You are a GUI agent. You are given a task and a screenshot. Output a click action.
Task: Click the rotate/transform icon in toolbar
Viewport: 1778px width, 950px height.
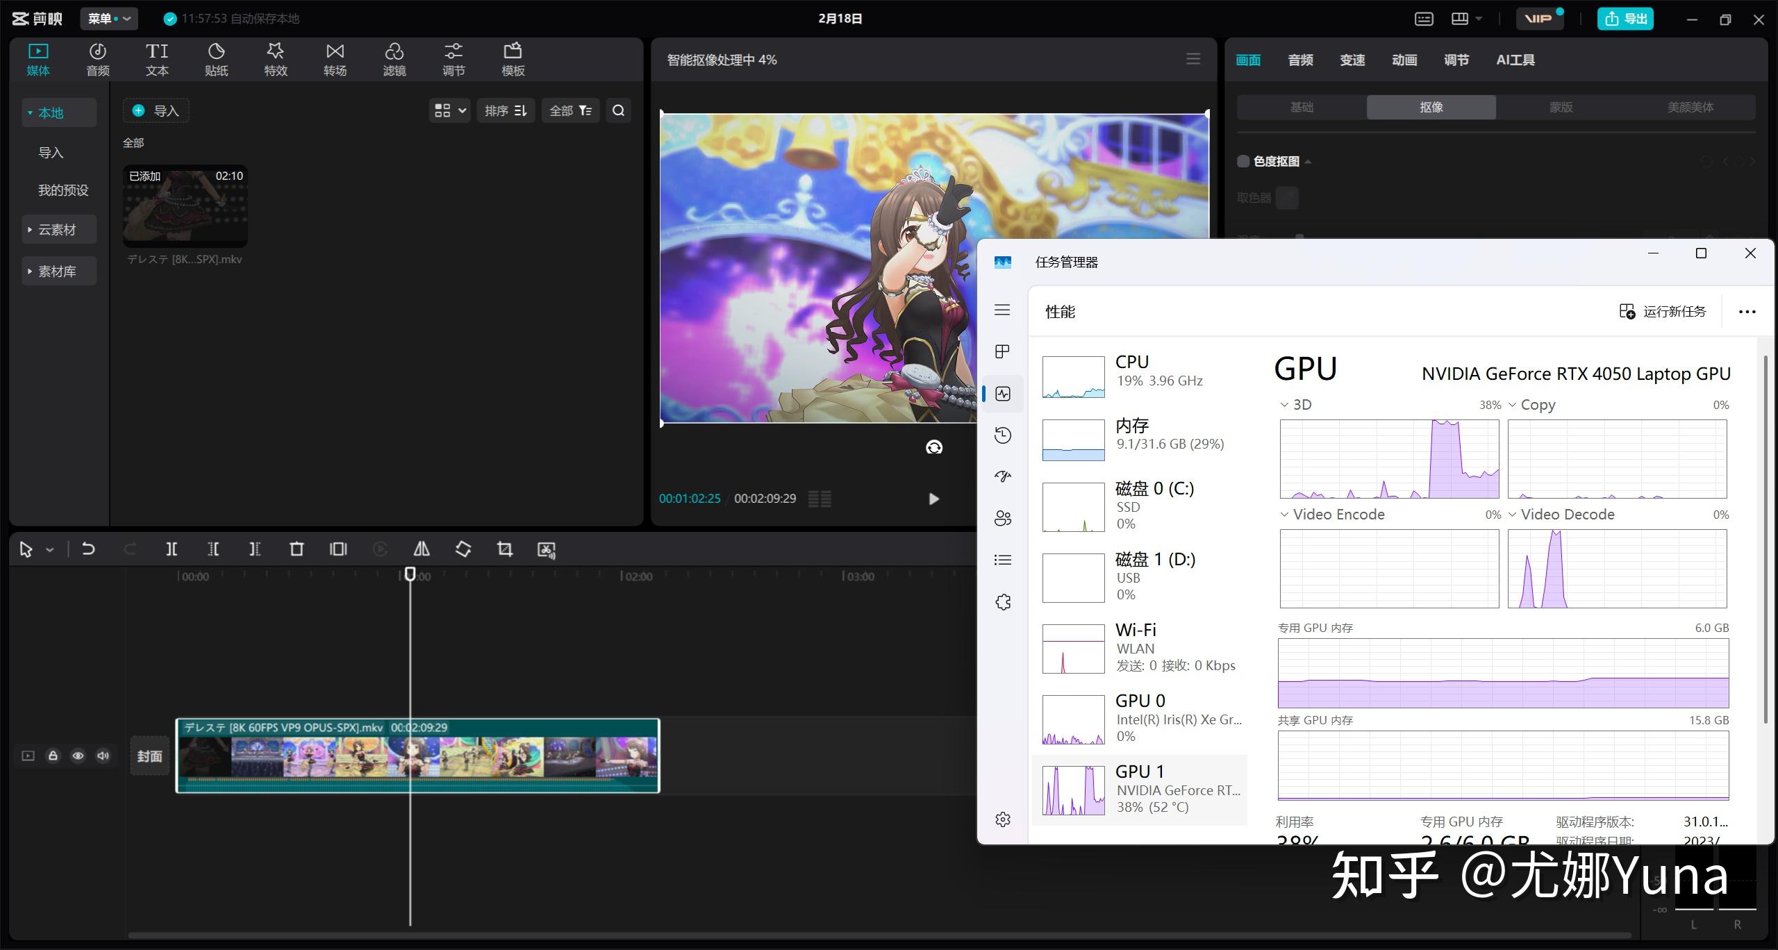[461, 549]
